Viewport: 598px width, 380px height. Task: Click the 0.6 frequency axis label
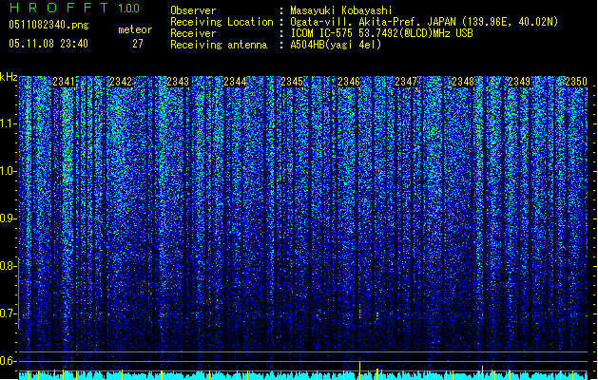click(8, 361)
